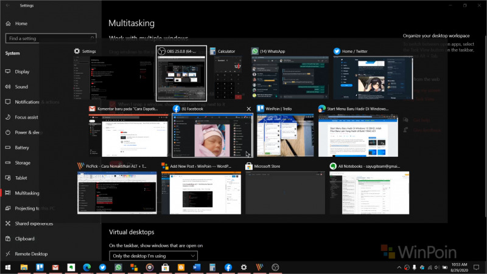Screen dimensions: 487x274
Task: Open Calculator icon in taskbar
Action: [x=212, y=267]
